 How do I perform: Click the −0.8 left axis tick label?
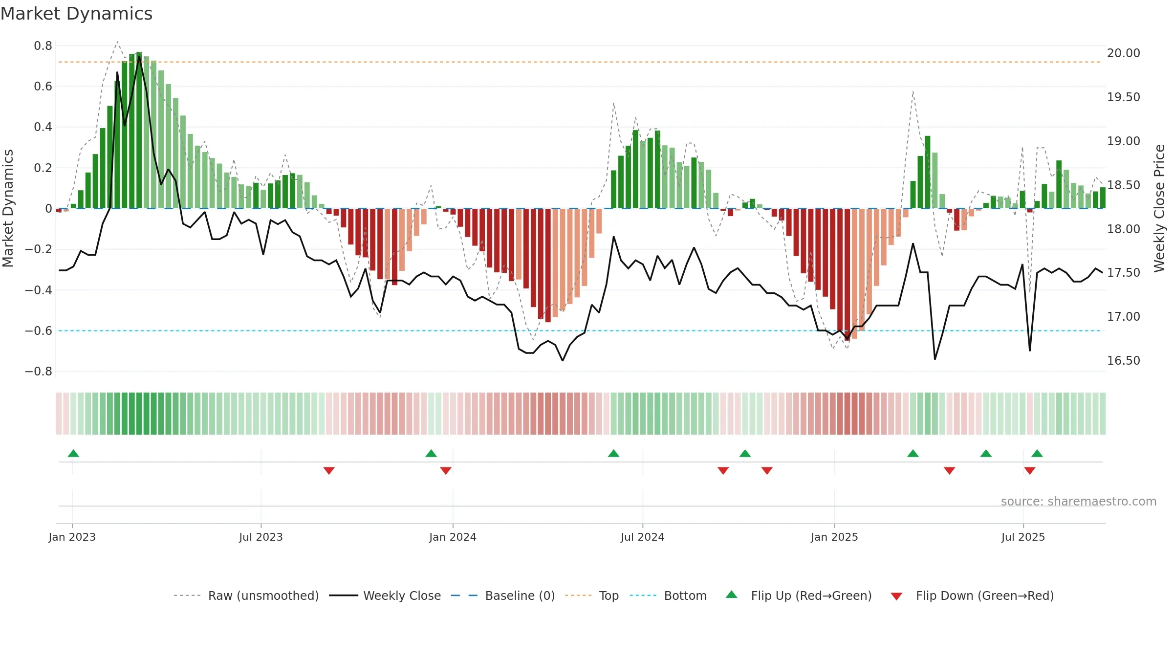coord(39,372)
